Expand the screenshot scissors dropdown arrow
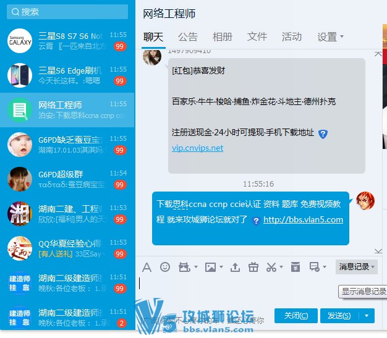387x338 pixels. tap(281, 268)
